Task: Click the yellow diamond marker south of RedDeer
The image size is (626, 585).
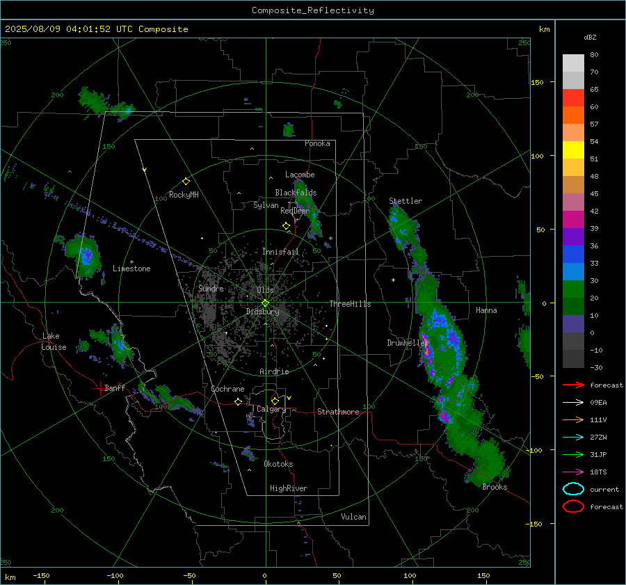Action: [286, 226]
